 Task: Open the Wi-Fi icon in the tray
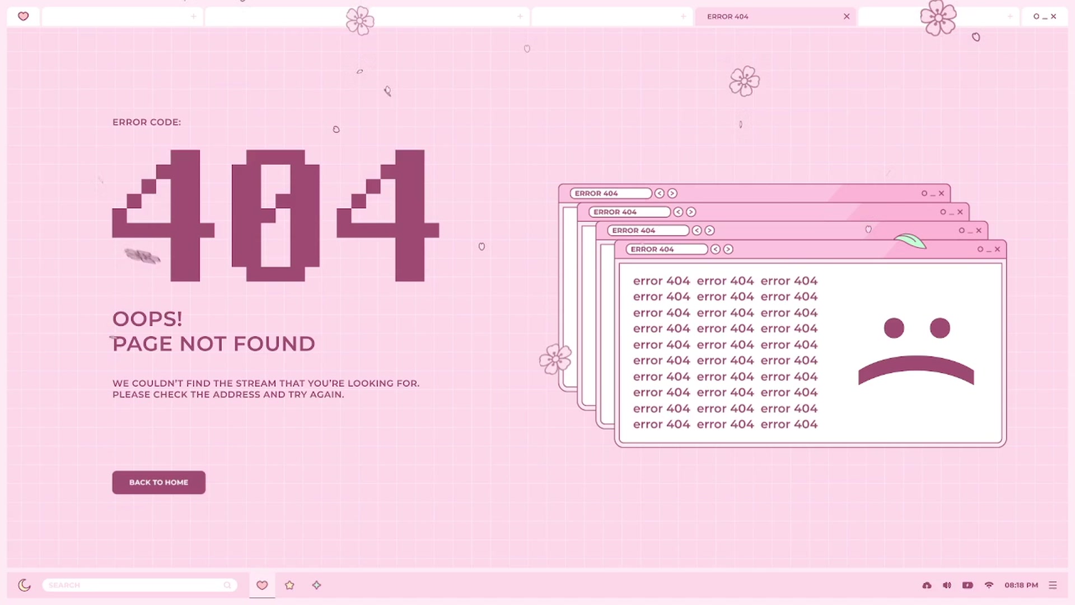pyautogui.click(x=989, y=585)
